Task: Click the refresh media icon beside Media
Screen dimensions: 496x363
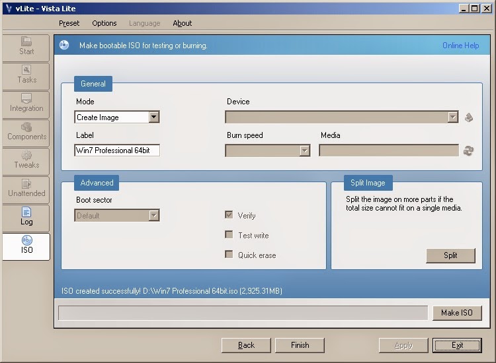Action: 468,151
